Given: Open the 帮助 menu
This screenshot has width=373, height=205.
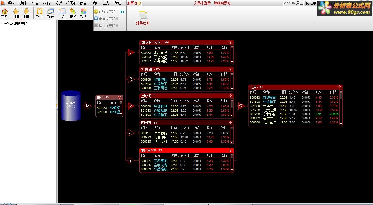Looking at the screenshot, I should pyautogui.click(x=118, y=3).
